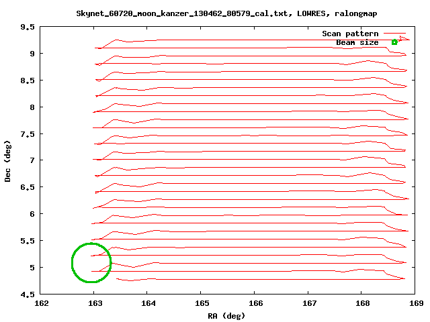The height and width of the screenshot is (322, 430).
Task: Click the y-axis tick label 9
Action: (x=32, y=54)
